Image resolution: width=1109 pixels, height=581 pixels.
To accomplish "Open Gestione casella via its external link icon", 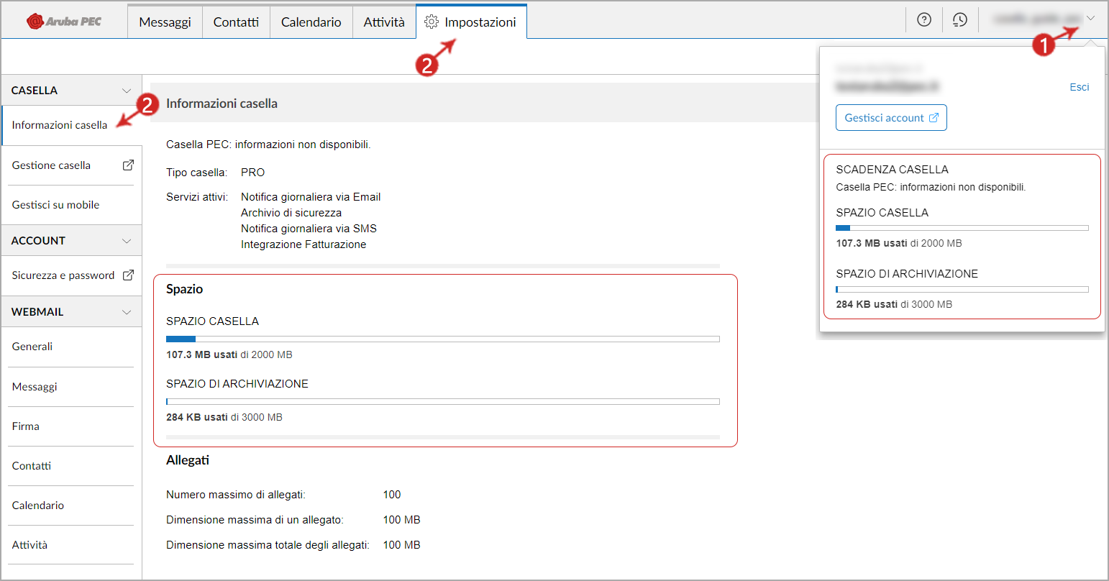I will coord(129,165).
